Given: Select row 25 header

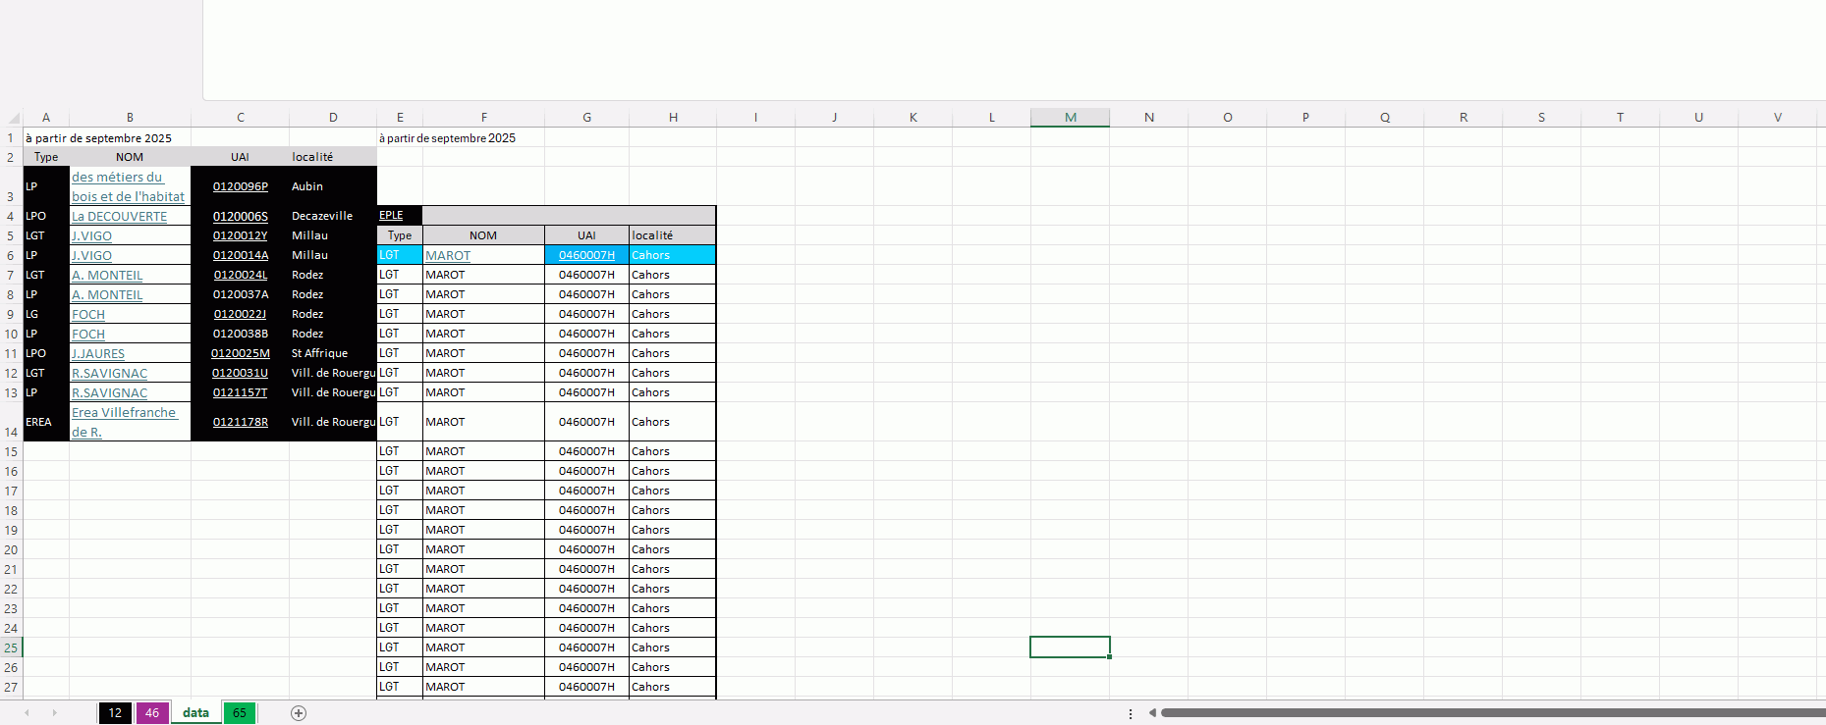Looking at the screenshot, I should pos(11,647).
